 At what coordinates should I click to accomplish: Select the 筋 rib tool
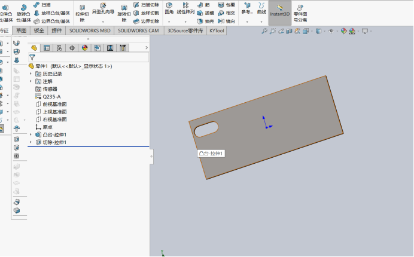coord(203,5)
